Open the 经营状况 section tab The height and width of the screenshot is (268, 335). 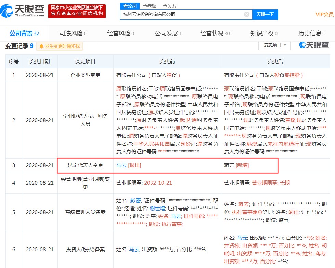coord(216,33)
